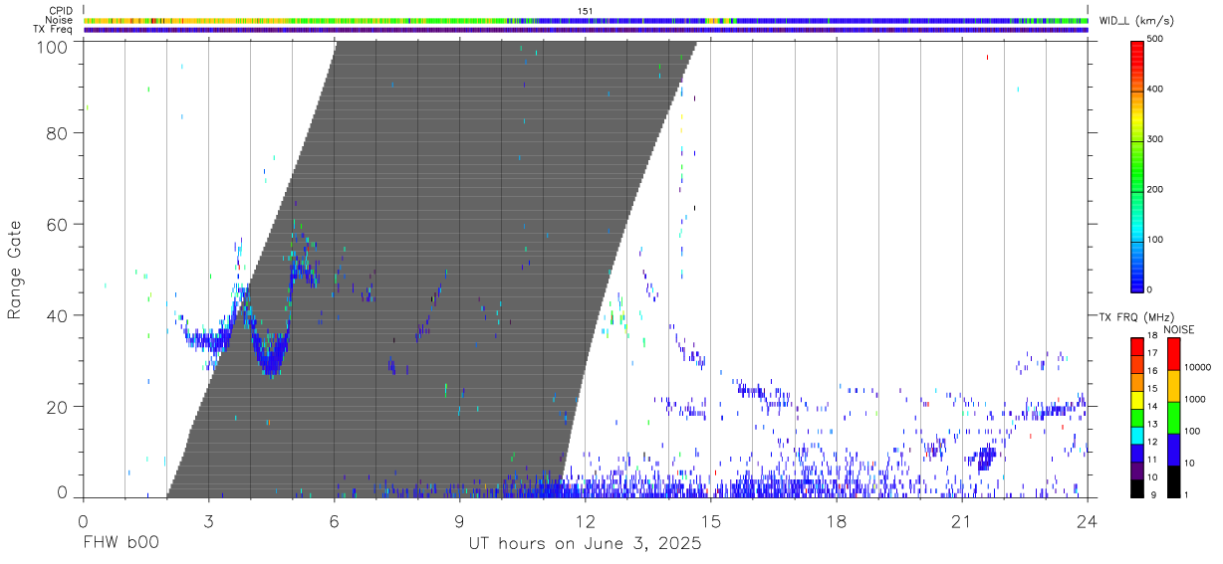Click the "Range Gate" y-axis title

(x=15, y=269)
